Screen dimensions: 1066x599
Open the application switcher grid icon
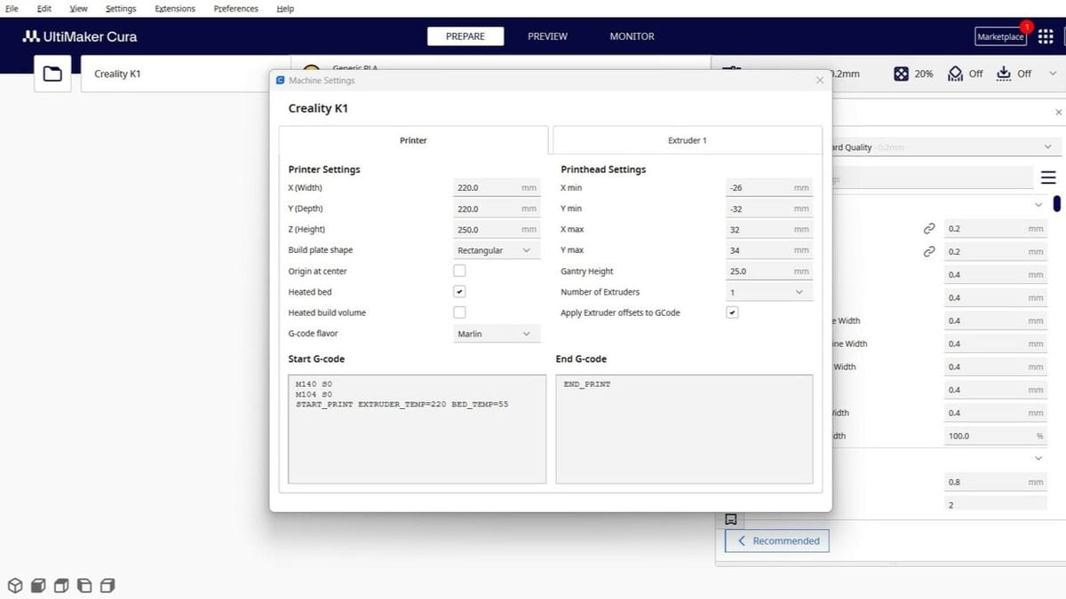(1046, 36)
